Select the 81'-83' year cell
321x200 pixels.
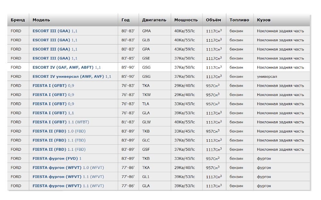tap(128, 122)
